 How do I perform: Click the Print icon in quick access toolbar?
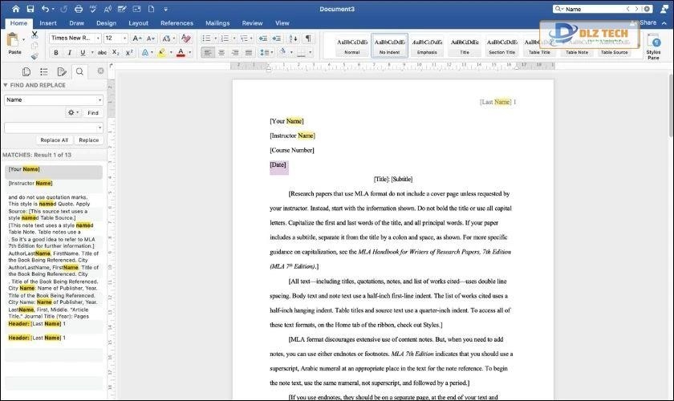[x=76, y=9]
